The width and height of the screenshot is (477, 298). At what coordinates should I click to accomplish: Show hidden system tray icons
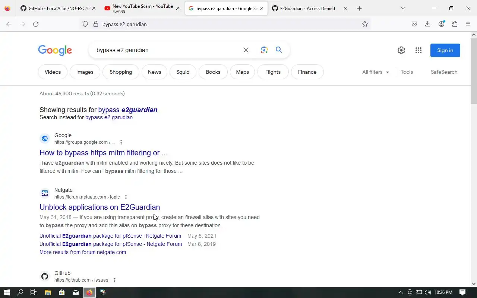pos(401,292)
